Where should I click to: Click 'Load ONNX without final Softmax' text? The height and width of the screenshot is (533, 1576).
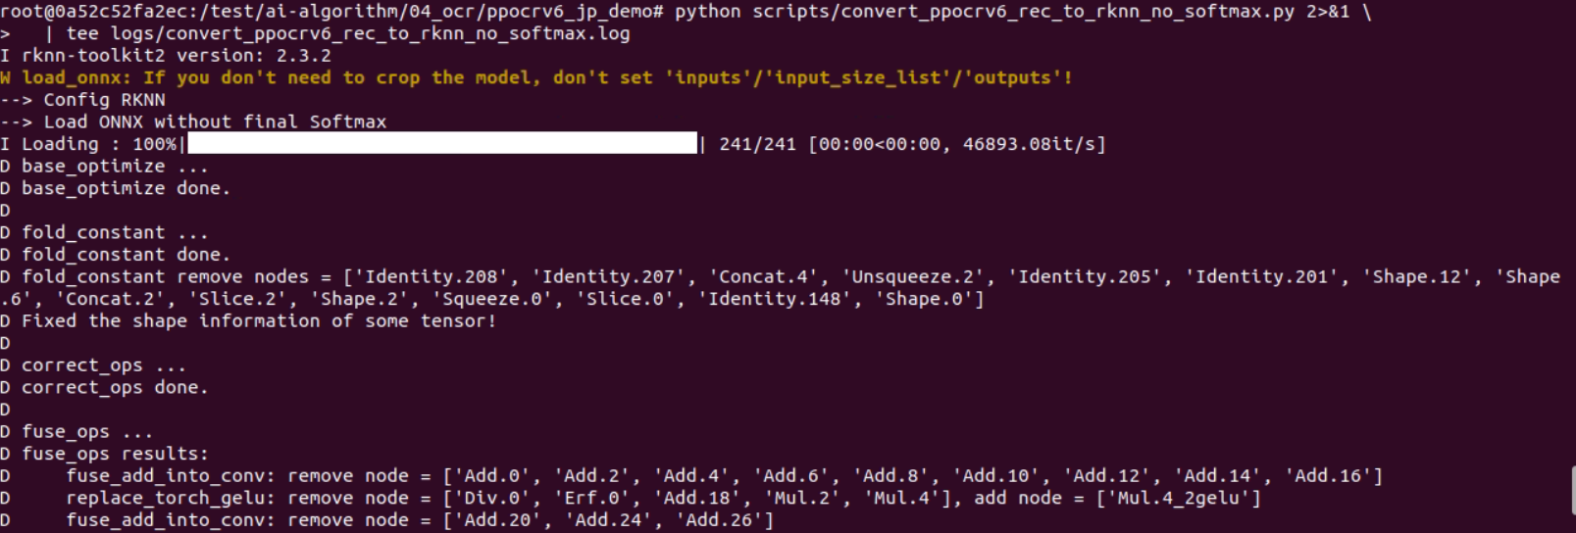tap(215, 121)
